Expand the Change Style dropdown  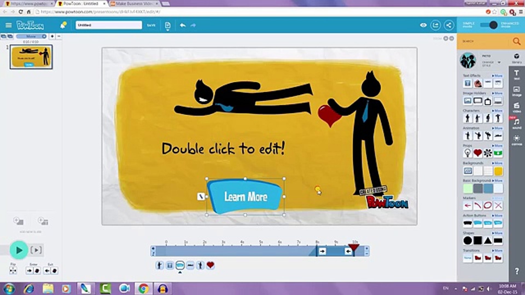coord(499,63)
